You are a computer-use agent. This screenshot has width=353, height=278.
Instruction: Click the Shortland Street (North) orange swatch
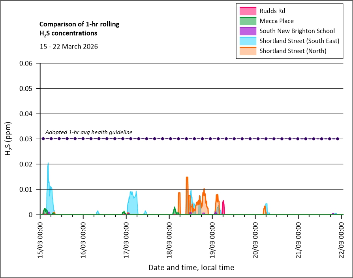pos(248,51)
